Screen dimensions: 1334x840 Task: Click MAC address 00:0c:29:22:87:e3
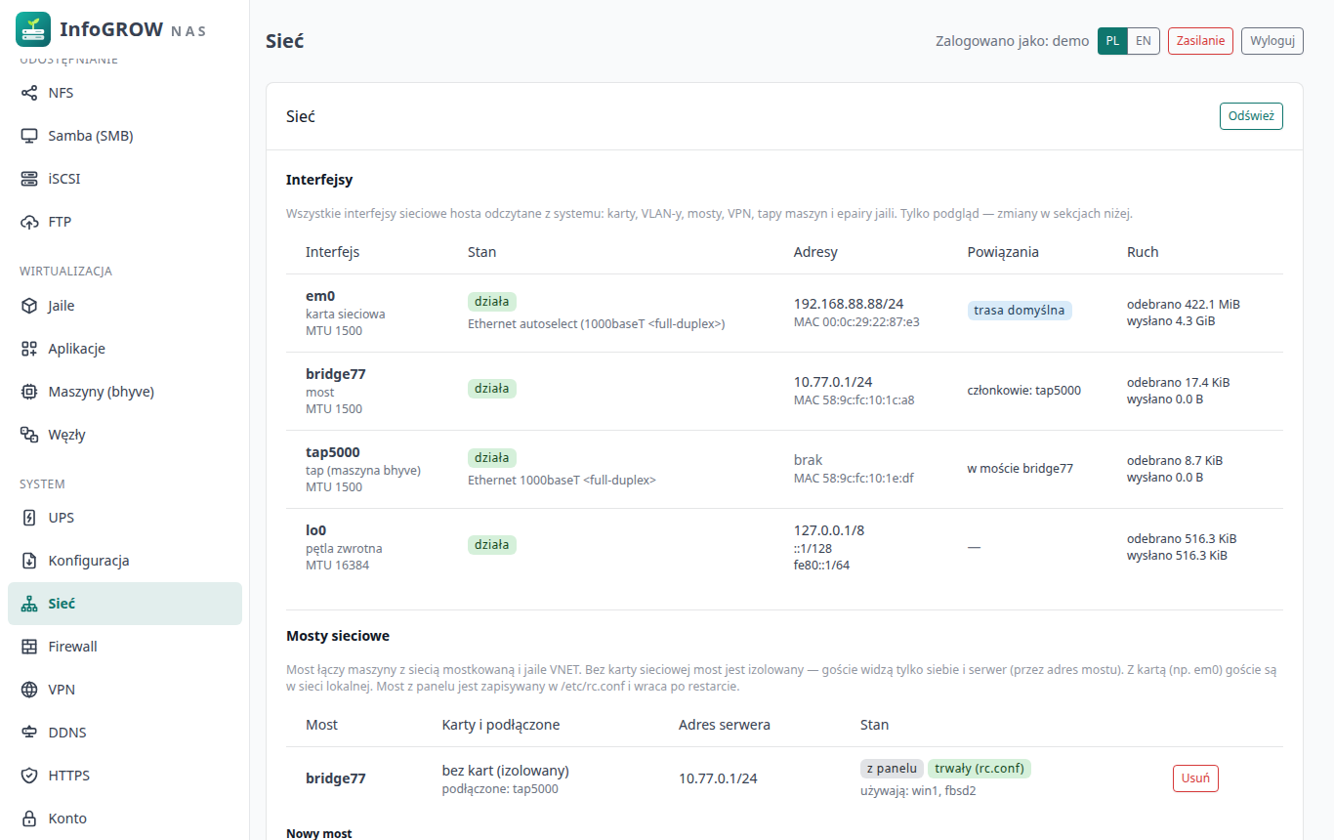(856, 321)
